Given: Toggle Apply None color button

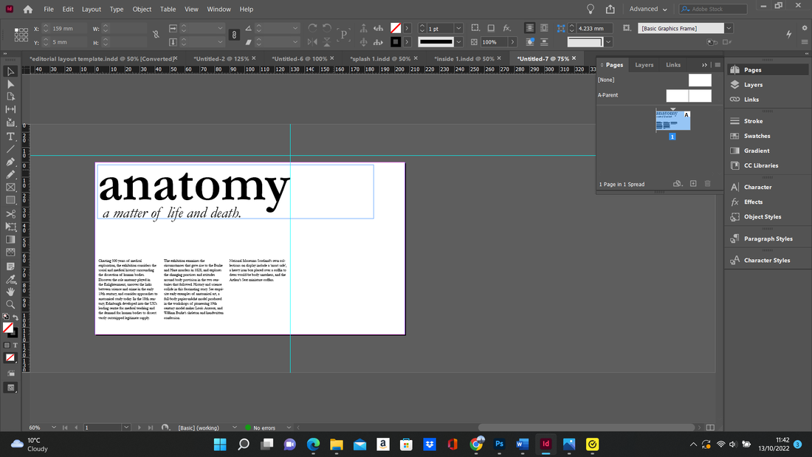Looking at the screenshot, I should coord(10,357).
